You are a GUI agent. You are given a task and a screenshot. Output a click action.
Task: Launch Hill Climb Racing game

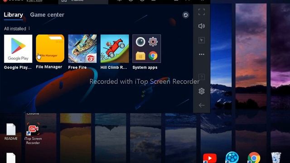click(x=115, y=48)
